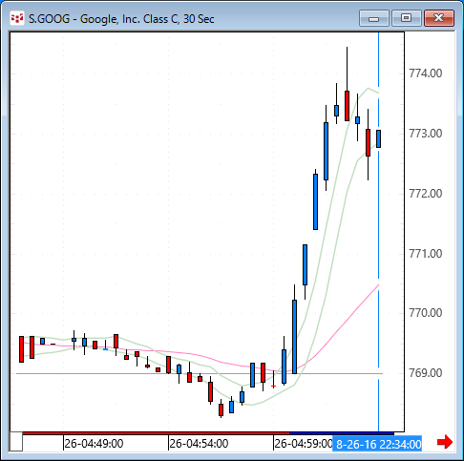Click the red chart icon in title bar
The height and width of the screenshot is (461, 464).
click(x=16, y=18)
